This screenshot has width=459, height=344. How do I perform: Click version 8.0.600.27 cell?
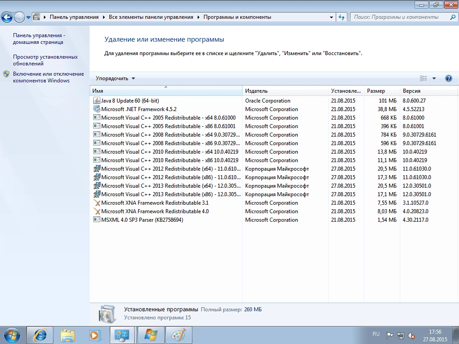414,101
